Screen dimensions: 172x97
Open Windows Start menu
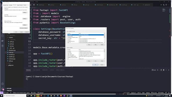[2, 96]
